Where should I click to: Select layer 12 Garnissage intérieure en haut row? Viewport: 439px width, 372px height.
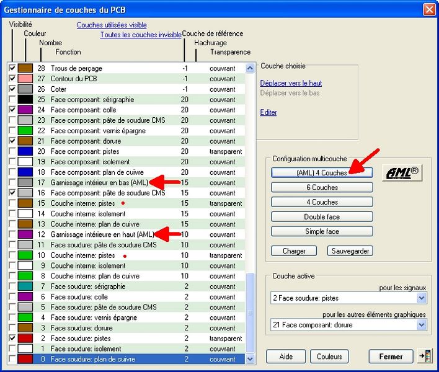coord(102,234)
